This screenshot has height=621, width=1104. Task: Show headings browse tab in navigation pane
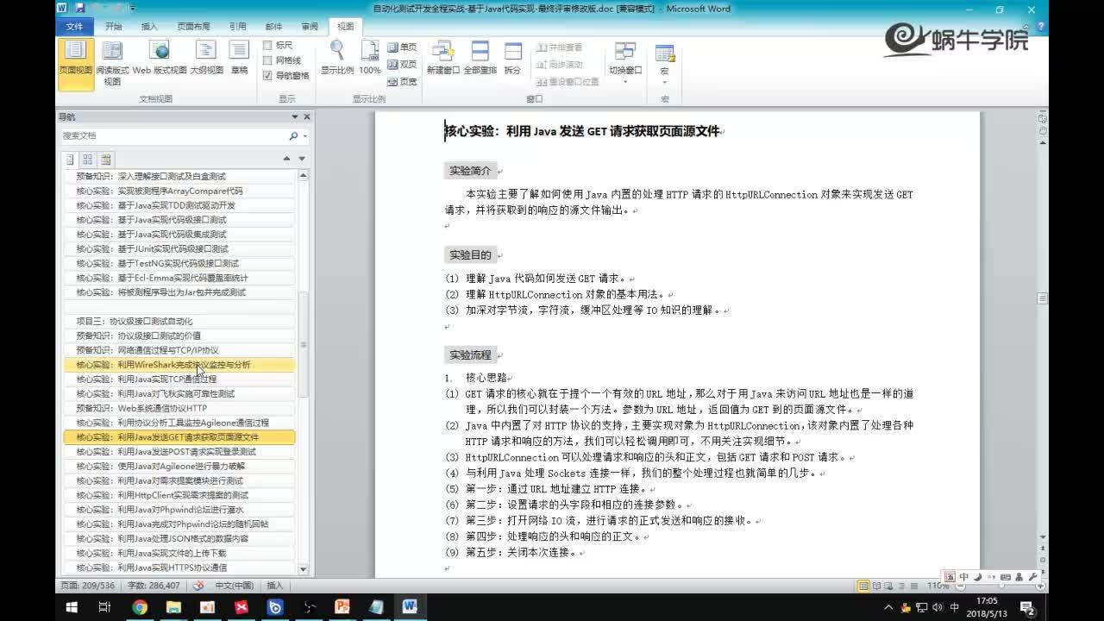pos(71,160)
